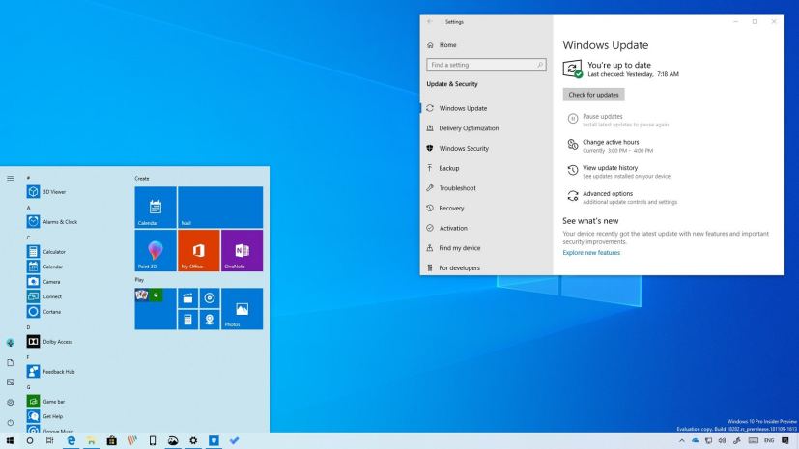Open Documents from the Start left rail
Screen dimensions: 799x449
(11, 362)
